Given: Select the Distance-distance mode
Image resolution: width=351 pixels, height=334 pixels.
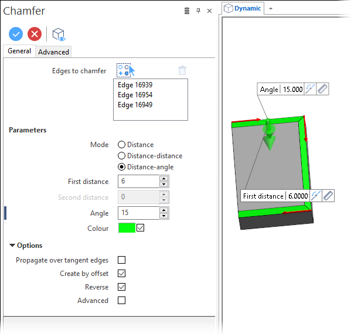Looking at the screenshot, I should (121, 156).
